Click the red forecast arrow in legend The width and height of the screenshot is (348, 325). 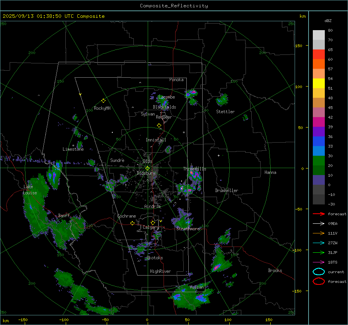(x=319, y=214)
